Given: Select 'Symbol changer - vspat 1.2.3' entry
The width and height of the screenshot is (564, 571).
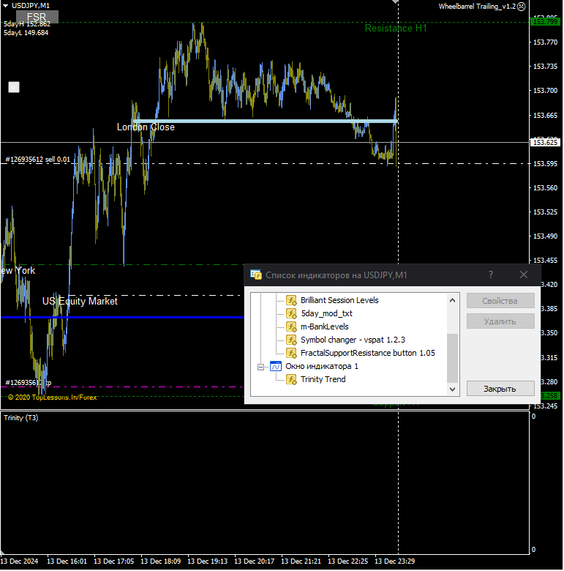Looking at the screenshot, I should (x=353, y=340).
